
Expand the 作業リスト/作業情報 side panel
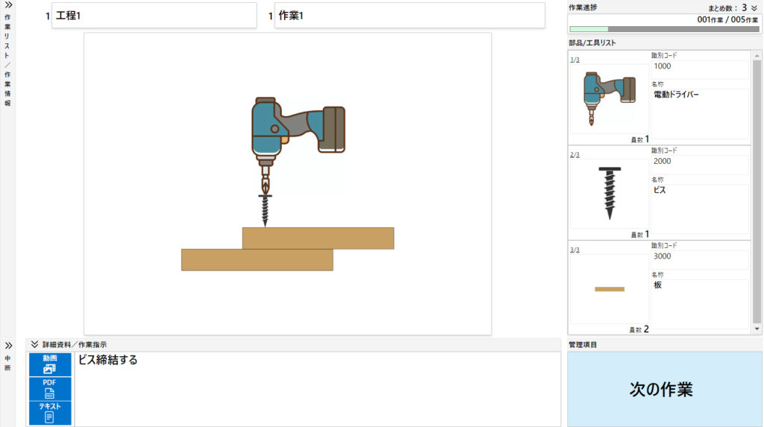(7, 4)
